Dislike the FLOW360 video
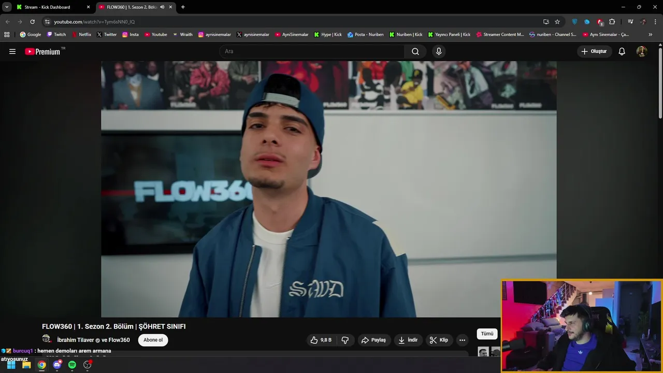This screenshot has height=373, width=663. click(345, 340)
